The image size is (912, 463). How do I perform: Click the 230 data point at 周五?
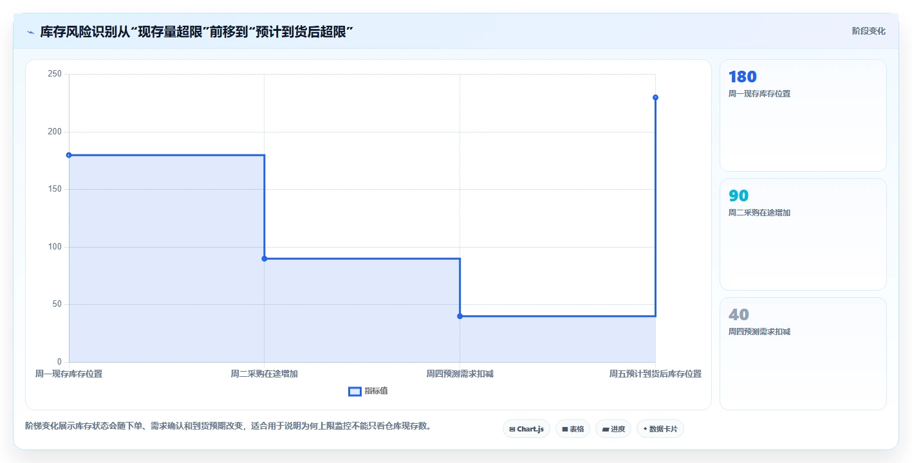click(655, 98)
